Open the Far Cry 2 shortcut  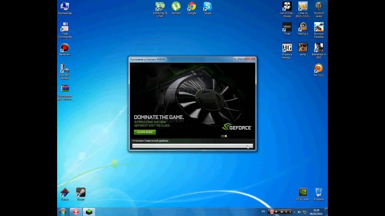coord(319,70)
